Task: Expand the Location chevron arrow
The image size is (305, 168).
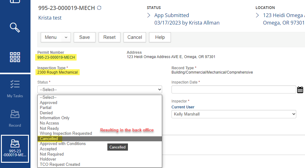Action: point(257,15)
